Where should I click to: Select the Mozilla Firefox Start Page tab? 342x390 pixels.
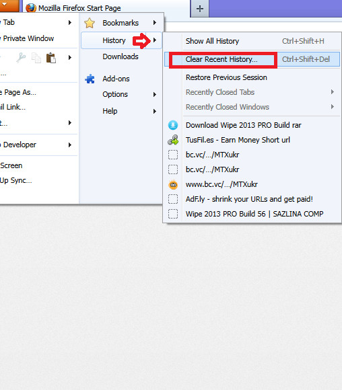click(106, 8)
